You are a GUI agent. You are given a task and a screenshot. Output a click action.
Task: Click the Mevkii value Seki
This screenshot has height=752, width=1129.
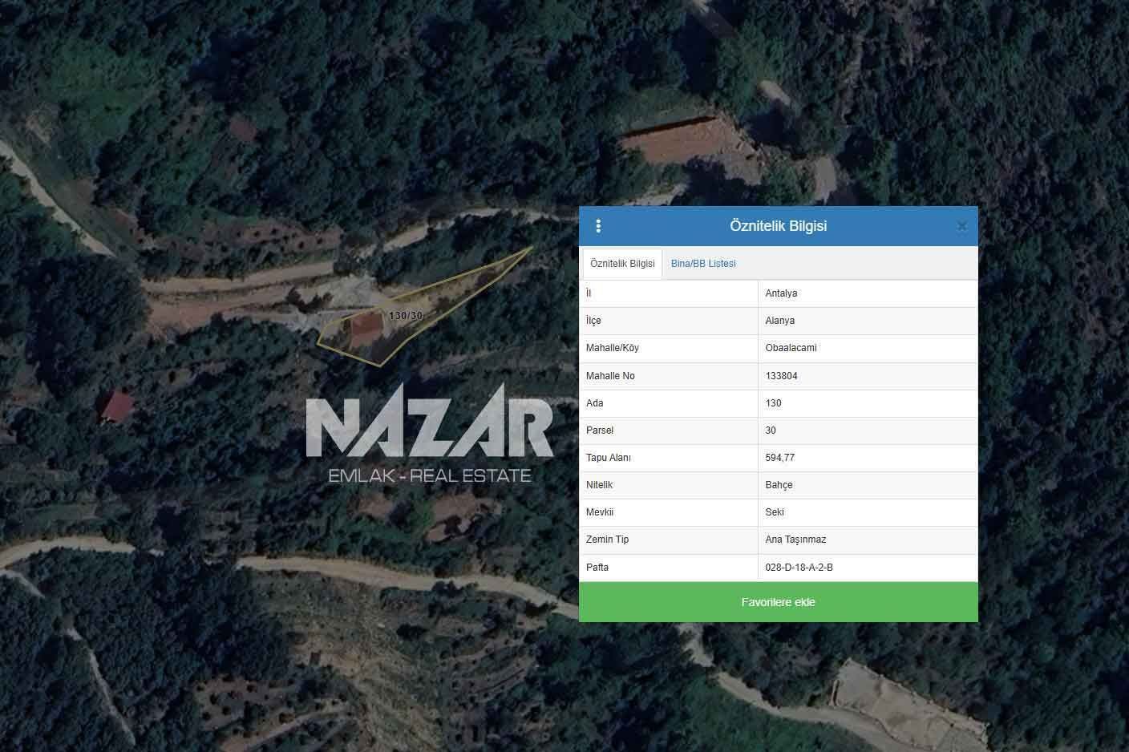(x=775, y=512)
